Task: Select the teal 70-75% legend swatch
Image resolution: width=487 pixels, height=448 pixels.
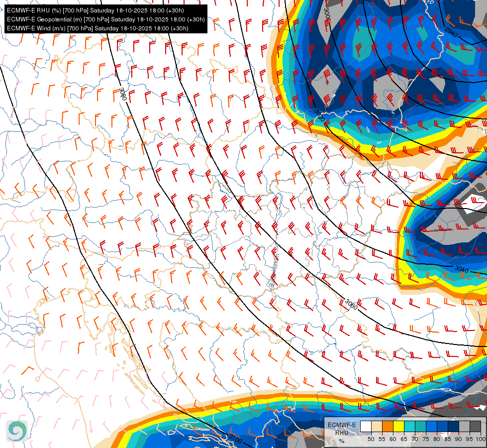Action: click(x=420, y=426)
